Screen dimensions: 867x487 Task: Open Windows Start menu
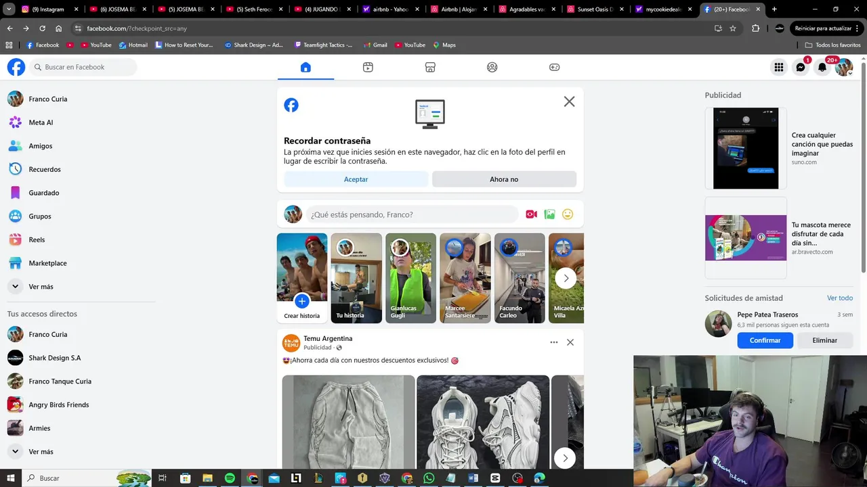coord(10,478)
